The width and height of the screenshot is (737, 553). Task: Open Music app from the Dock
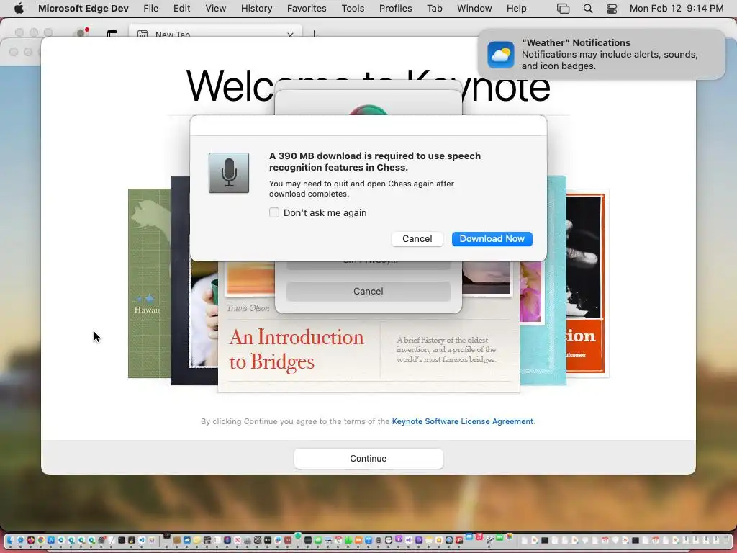tap(479, 536)
